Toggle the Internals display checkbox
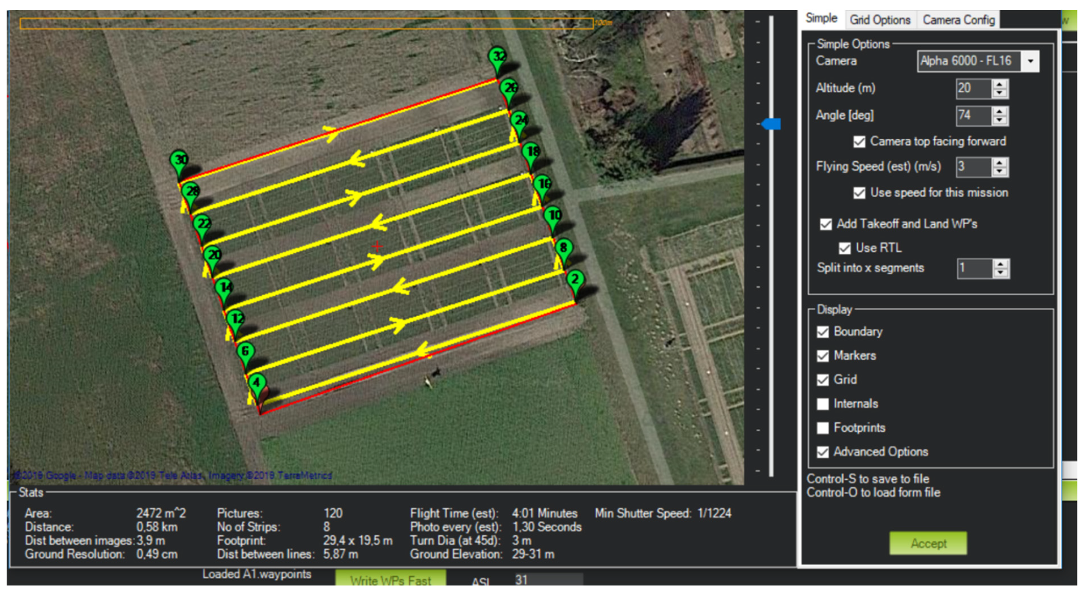 (x=822, y=404)
